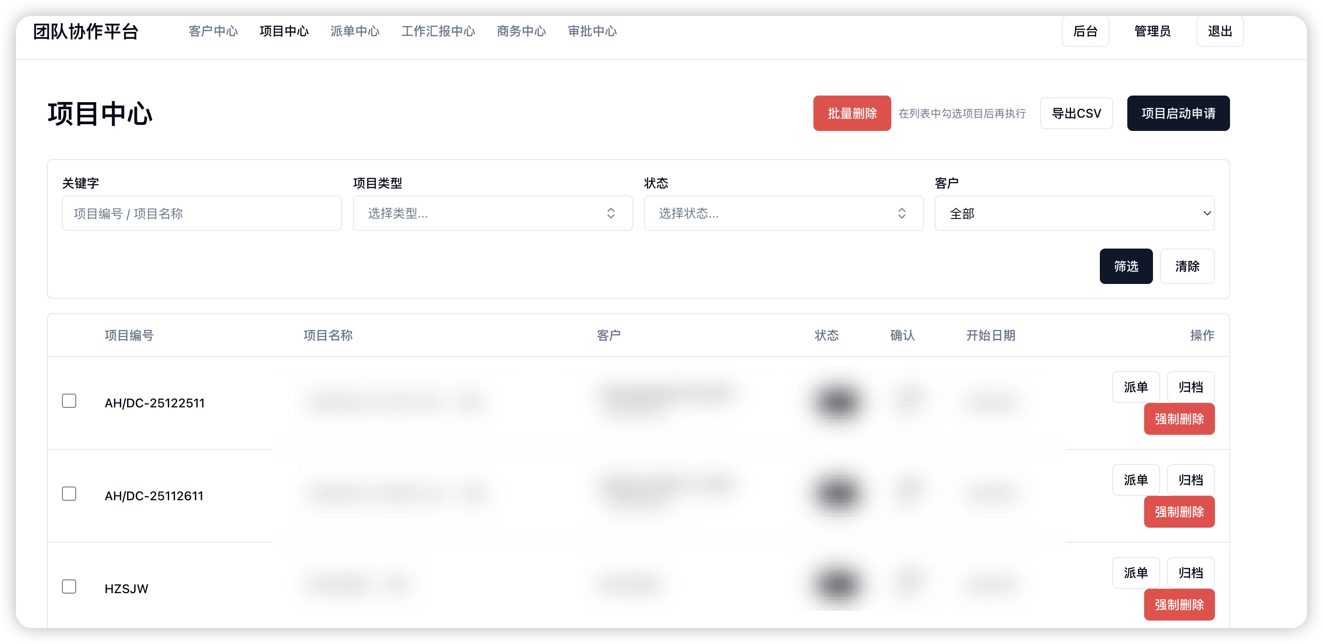Viewport: 1323px width, 644px height.
Task: Go to 客户中心 in the navigation
Action: 213,31
